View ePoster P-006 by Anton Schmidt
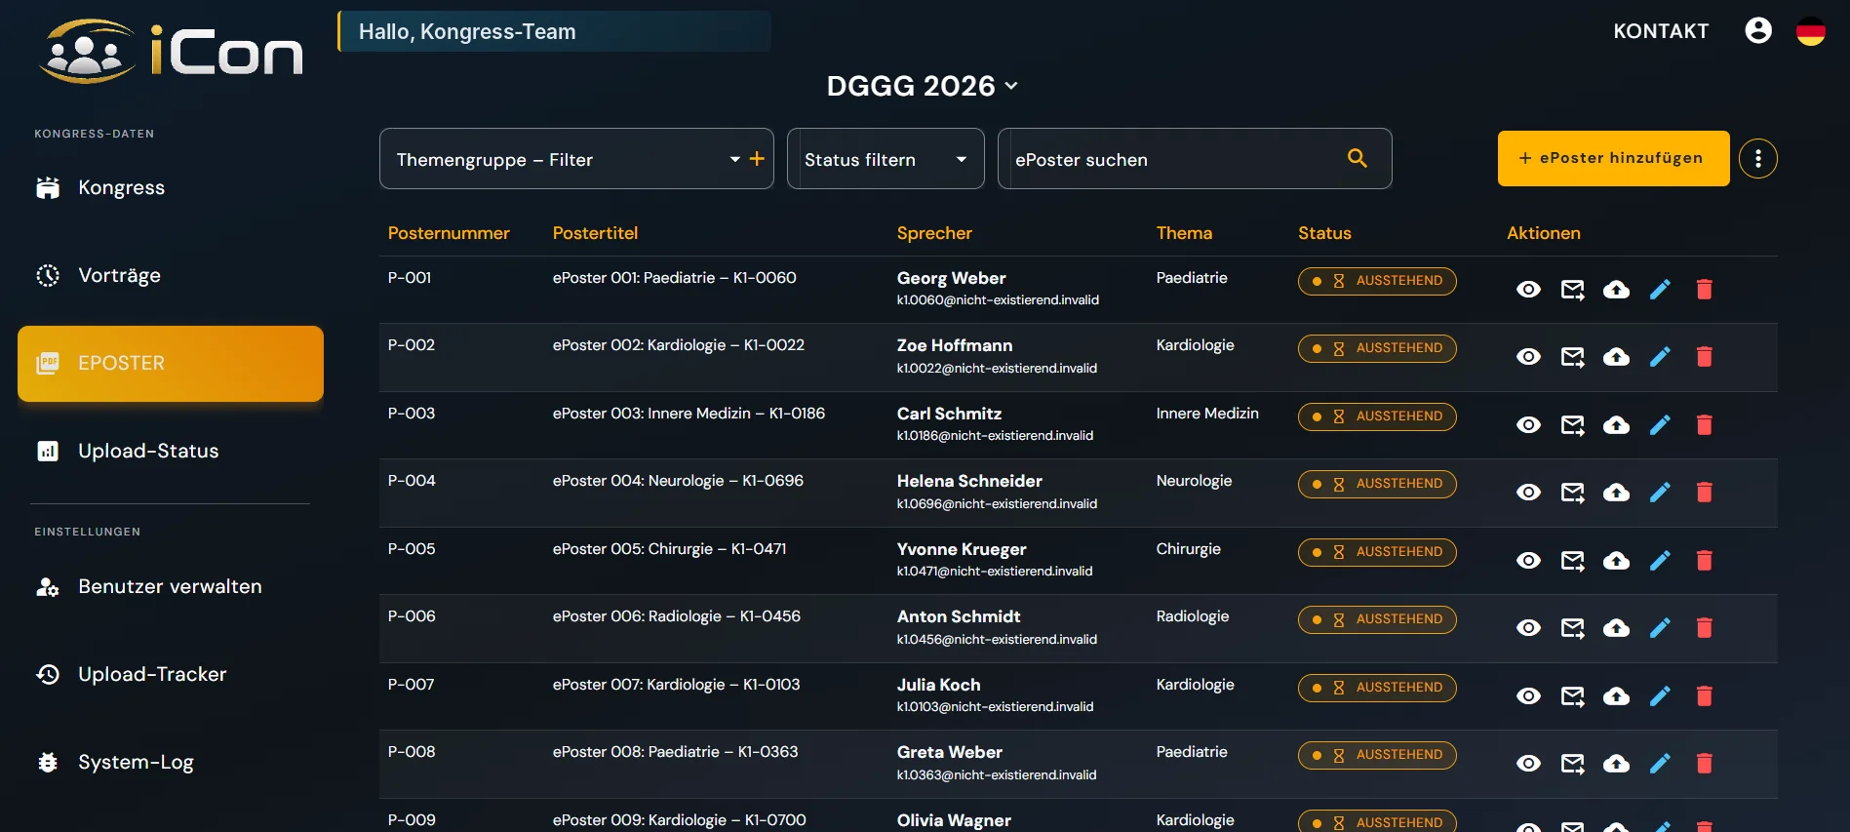Image resolution: width=1850 pixels, height=832 pixels. pos(1528,628)
